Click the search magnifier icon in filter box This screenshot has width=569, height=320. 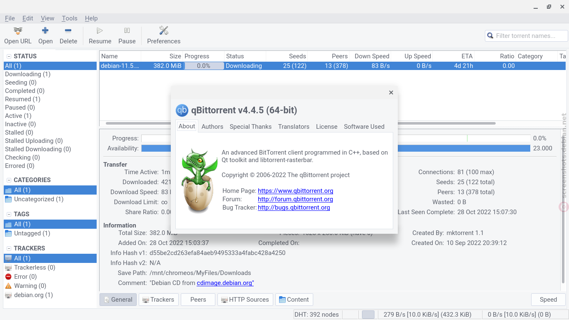click(490, 36)
